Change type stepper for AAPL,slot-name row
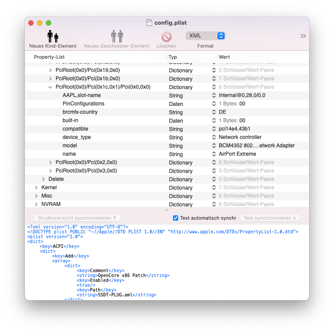Viewport: 334px width, 333px height. [x=214, y=95]
